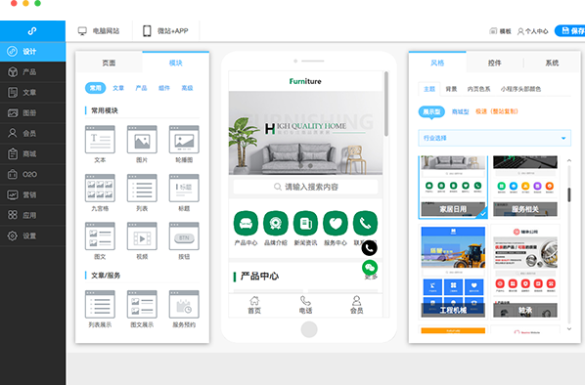Viewport: 585px width, 385px height.
Task: Open the 模板 templates link
Action: point(500,31)
